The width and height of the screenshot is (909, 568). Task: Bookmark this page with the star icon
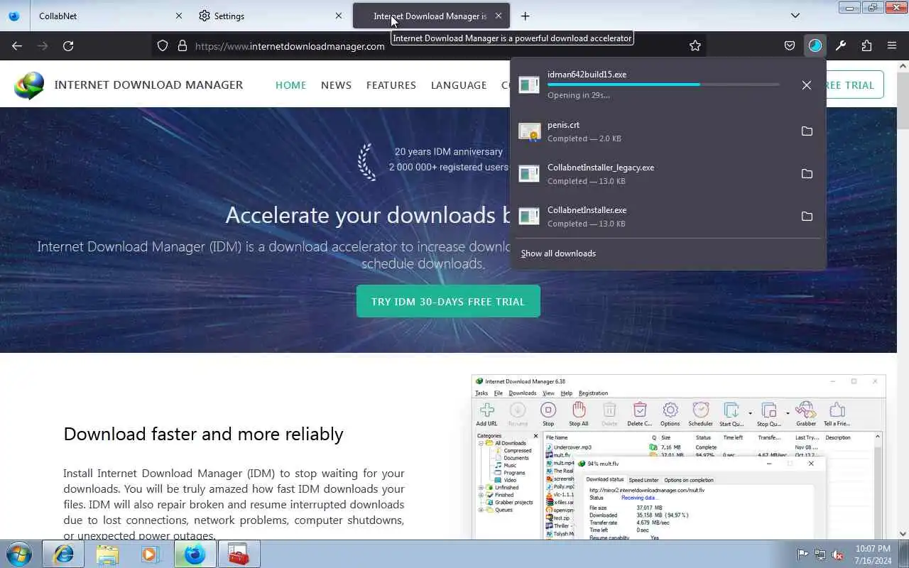coord(695,46)
